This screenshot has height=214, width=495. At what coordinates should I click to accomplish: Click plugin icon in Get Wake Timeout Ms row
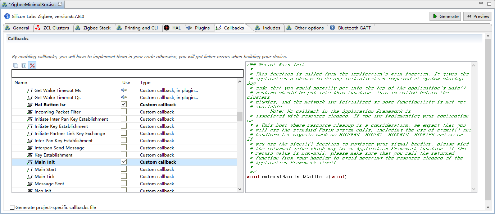[x=124, y=90]
